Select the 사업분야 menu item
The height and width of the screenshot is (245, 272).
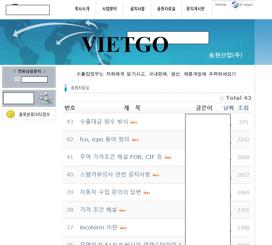pos(109,9)
